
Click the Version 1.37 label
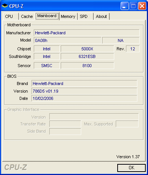coord(128,157)
